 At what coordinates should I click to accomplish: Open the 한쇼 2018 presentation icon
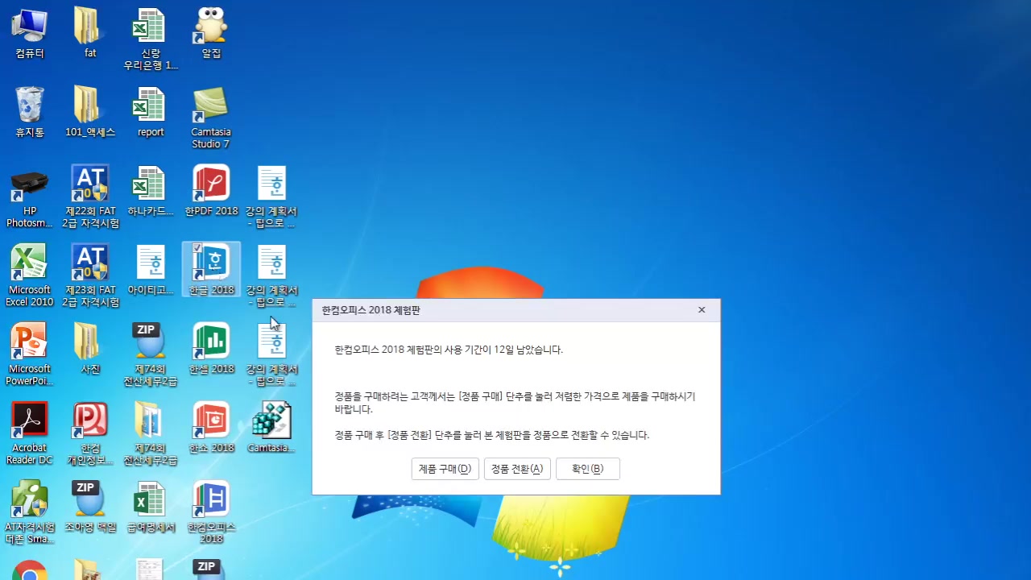210,421
